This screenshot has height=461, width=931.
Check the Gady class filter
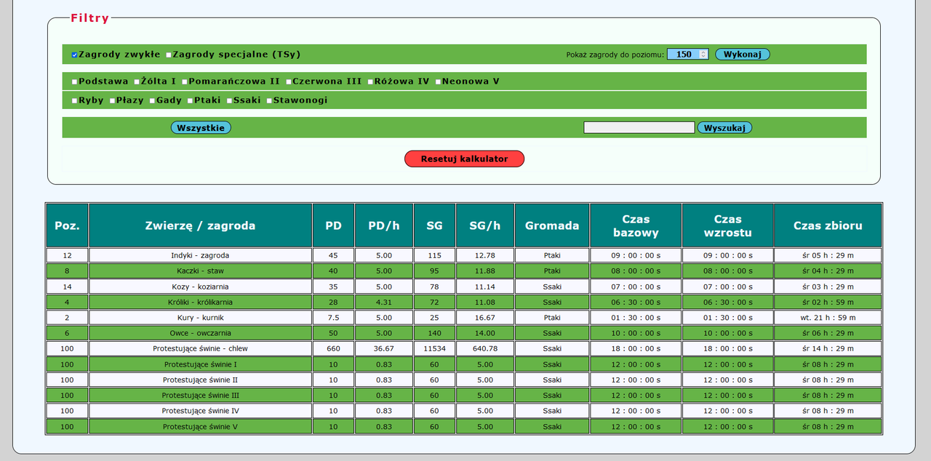tap(153, 100)
